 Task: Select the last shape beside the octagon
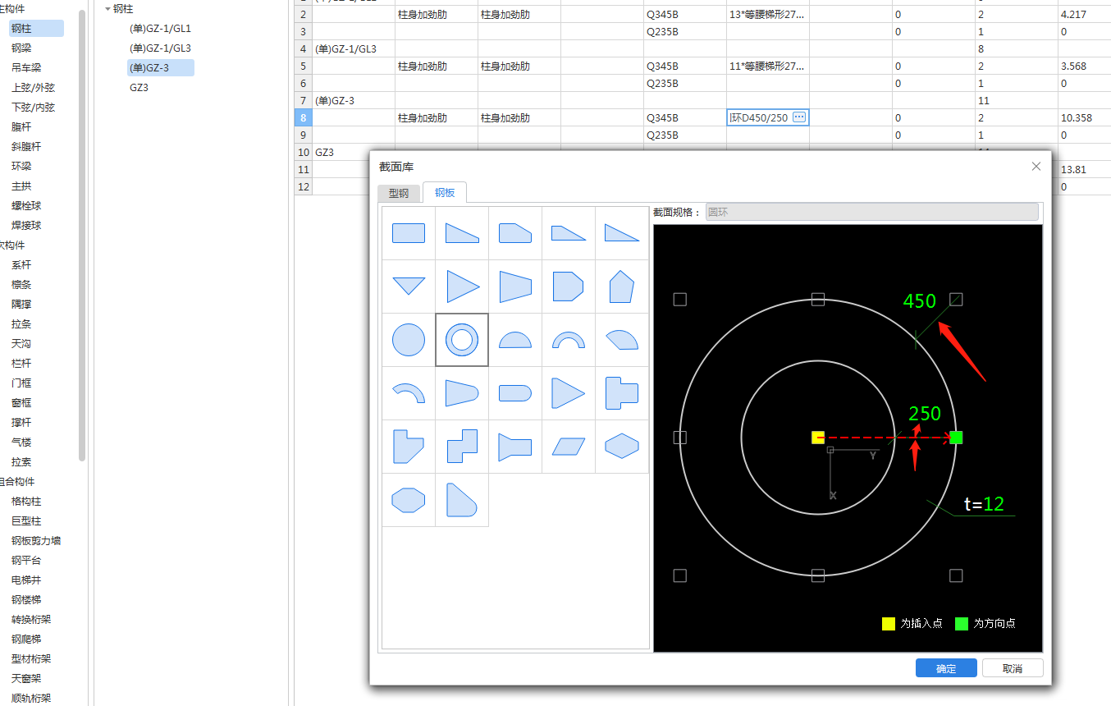coord(462,500)
